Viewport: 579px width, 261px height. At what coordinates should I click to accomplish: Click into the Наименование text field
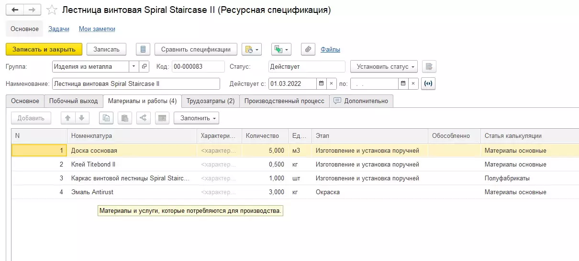[x=136, y=84]
